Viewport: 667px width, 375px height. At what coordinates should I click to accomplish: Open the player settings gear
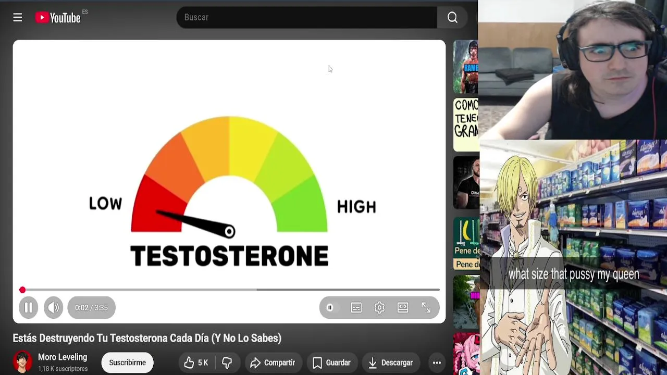click(x=379, y=308)
